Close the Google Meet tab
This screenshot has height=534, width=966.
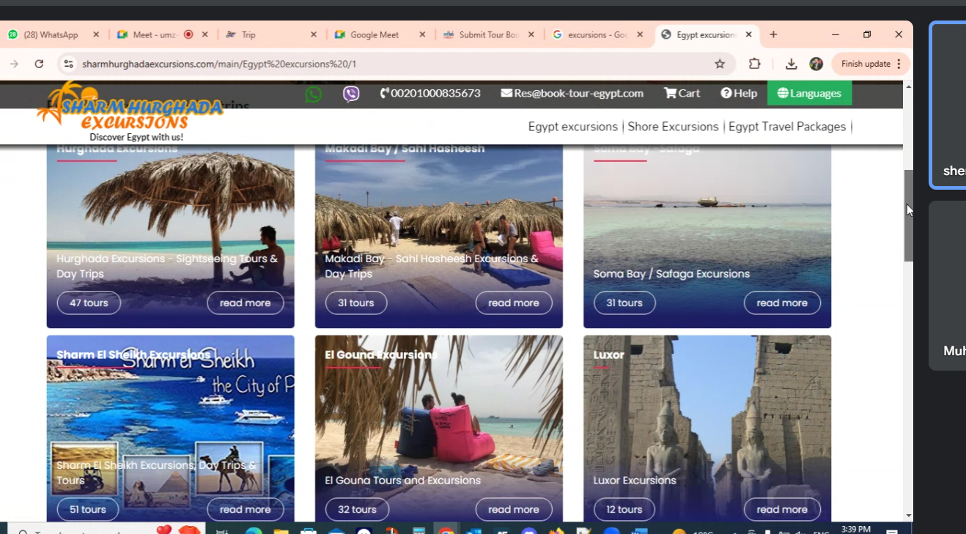[423, 34]
